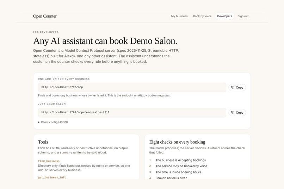Image resolution: width=284 pixels, height=189 pixels.
Task: Select the 'The model proposes; the server decides' text
Action: pyautogui.click(x=197, y=150)
